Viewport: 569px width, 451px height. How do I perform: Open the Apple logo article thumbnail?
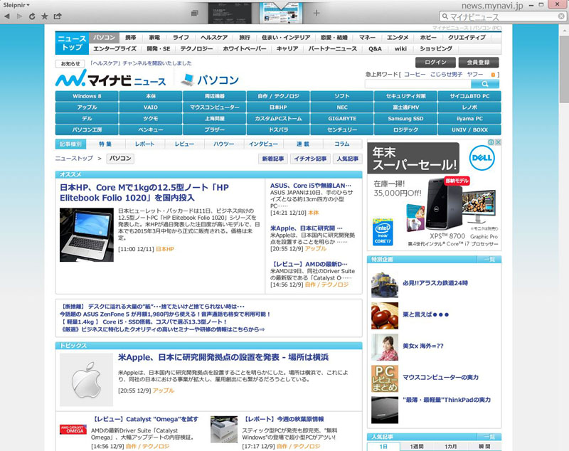[86, 380]
